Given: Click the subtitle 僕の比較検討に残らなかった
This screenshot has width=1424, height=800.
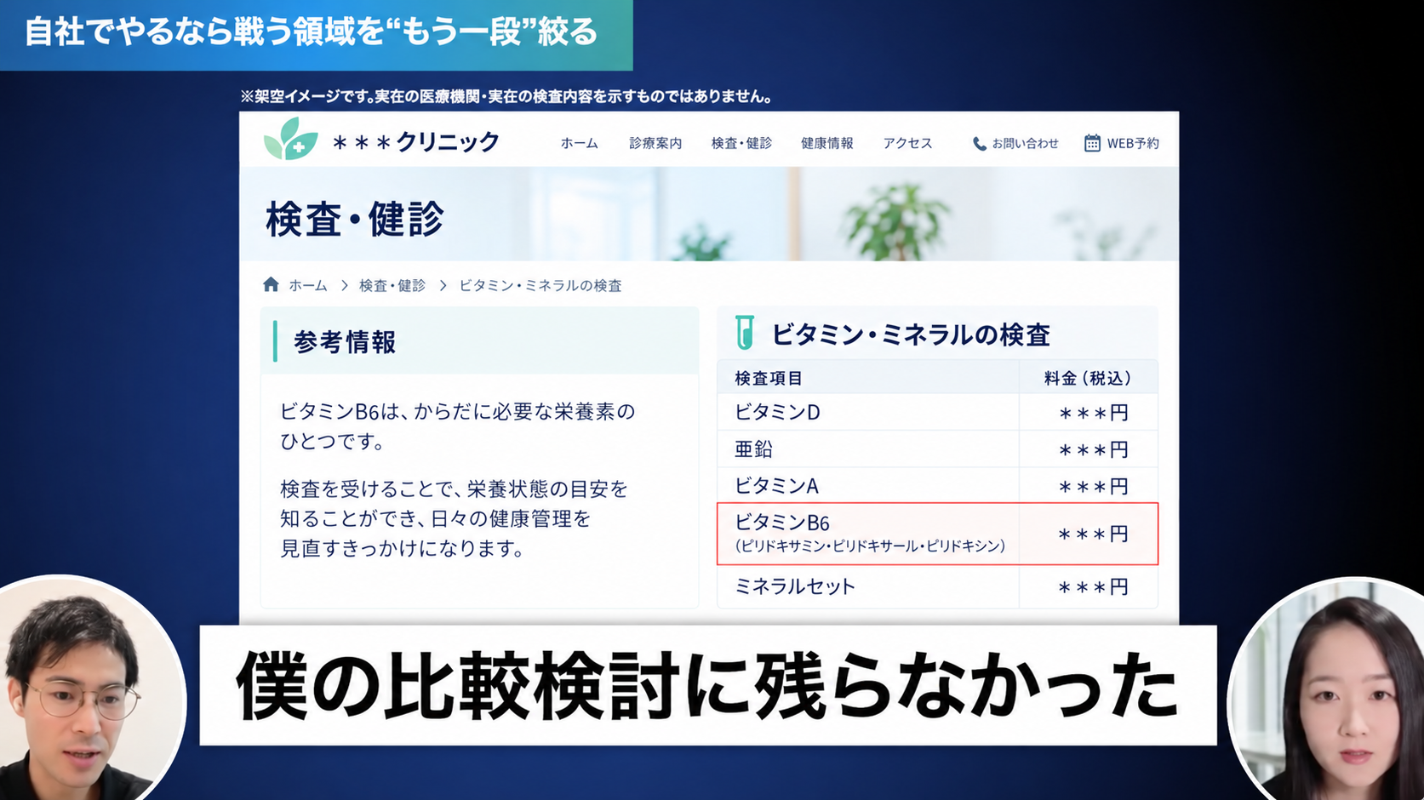Looking at the screenshot, I should [x=707, y=686].
